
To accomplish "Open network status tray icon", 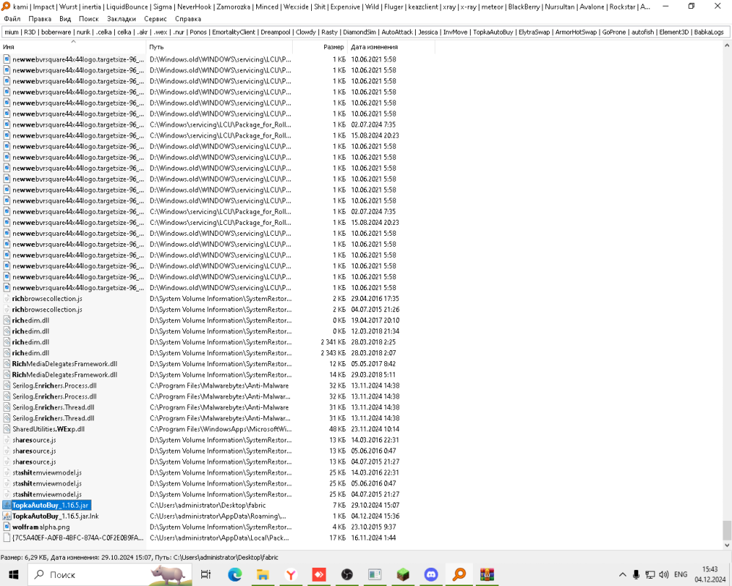I will click(650, 574).
